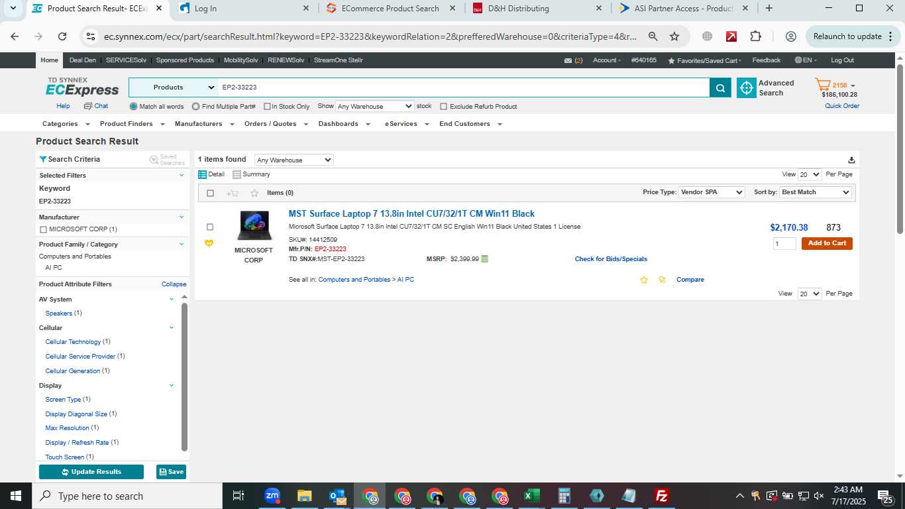The image size is (905, 509).
Task: Open MST Surface Laptop 7 product title
Action: 411,213
